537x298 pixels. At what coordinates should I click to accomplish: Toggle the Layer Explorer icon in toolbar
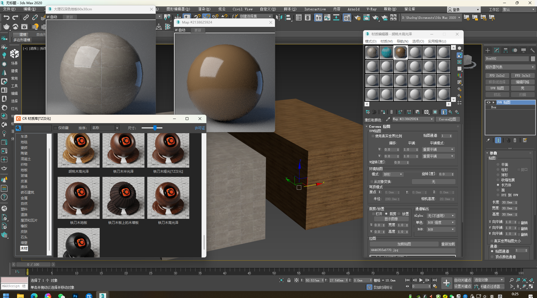pos(307,18)
